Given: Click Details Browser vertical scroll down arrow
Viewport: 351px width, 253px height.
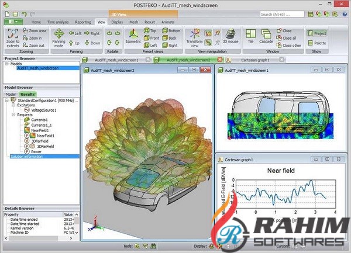Looking at the screenshot, I should (x=77, y=233).
